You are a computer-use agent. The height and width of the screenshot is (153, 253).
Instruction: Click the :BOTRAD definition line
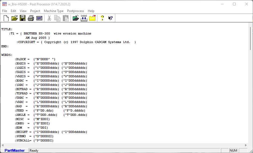point(51,89)
